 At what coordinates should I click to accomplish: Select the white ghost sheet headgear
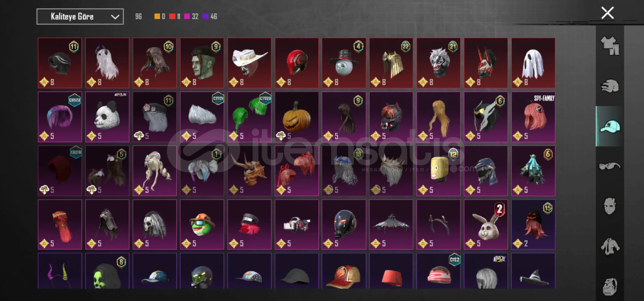click(x=533, y=63)
